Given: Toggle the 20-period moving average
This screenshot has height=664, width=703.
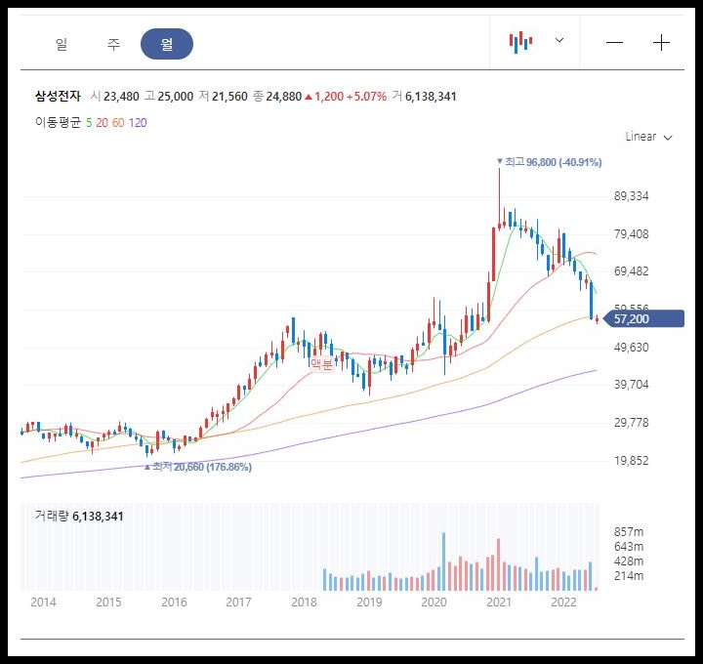Looking at the screenshot, I should coord(102,123).
